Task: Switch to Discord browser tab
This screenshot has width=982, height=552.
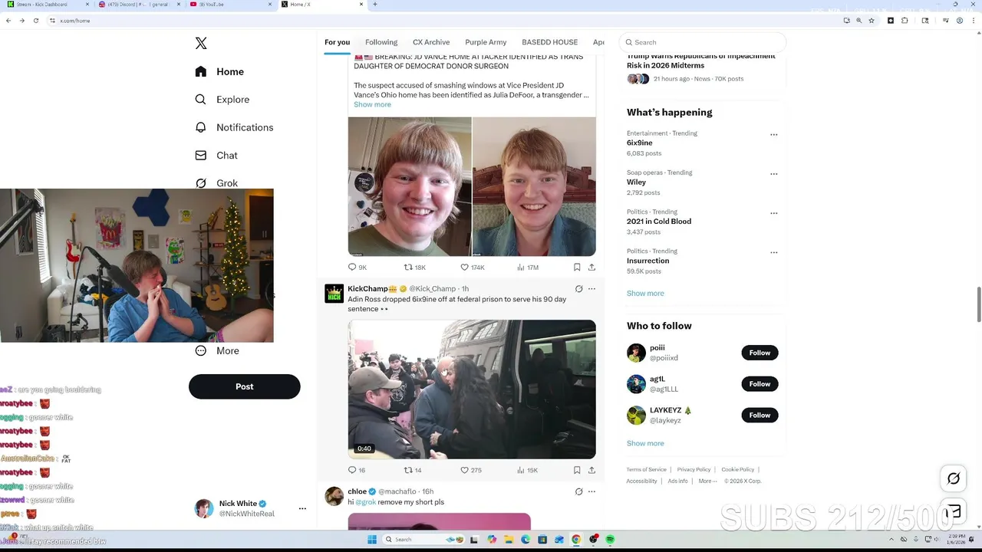Action: click(x=138, y=5)
